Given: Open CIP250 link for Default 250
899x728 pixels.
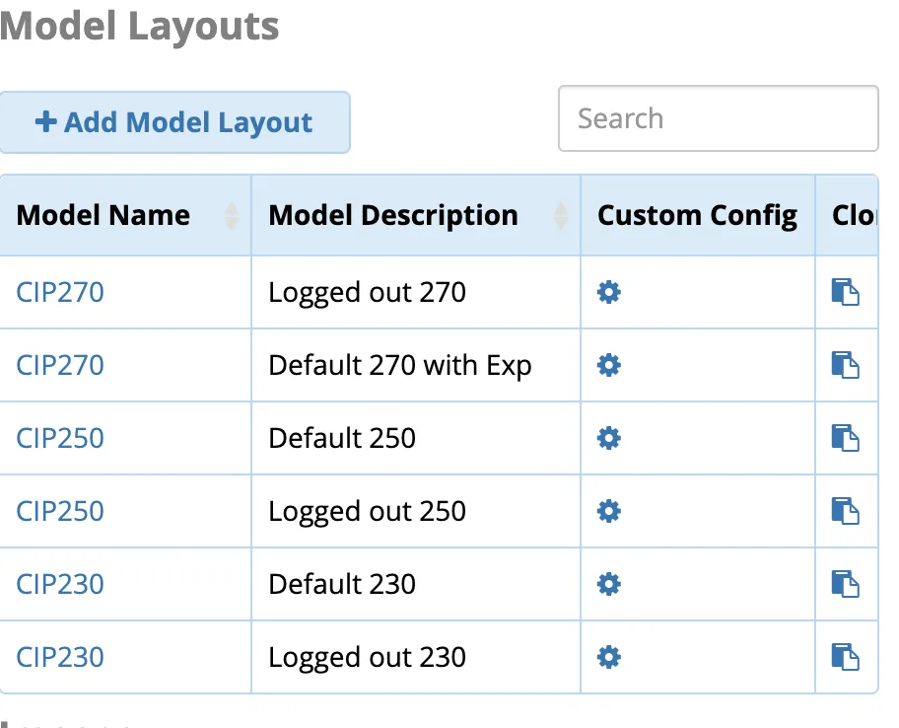Looking at the screenshot, I should (x=60, y=438).
